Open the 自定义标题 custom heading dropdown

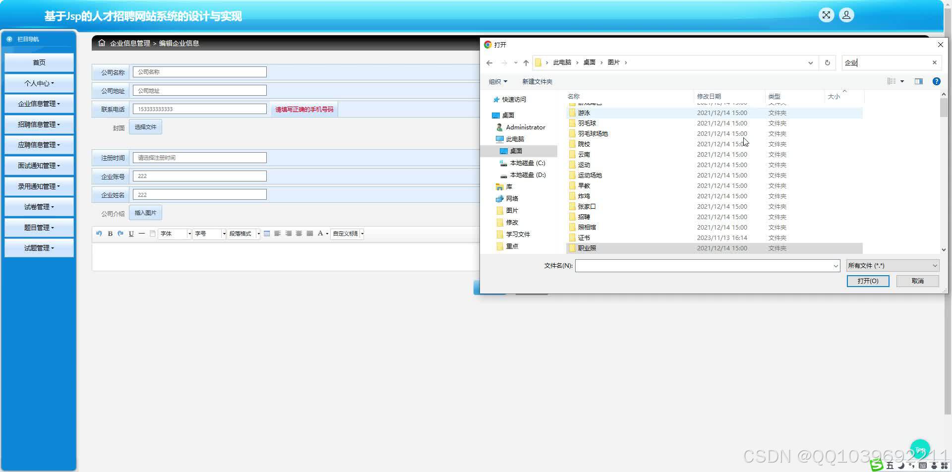pyautogui.click(x=348, y=234)
